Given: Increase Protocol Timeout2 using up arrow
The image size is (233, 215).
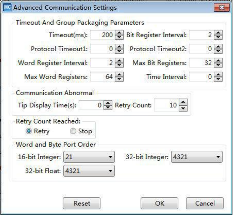Looking at the screenshot, I should [x=218, y=47].
